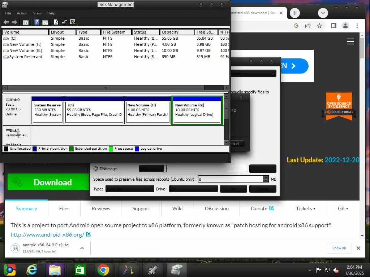Image resolution: width=370 pixels, height=277 pixels.
Task: Click the green Extended partition legend swatch
Action: tap(71, 149)
